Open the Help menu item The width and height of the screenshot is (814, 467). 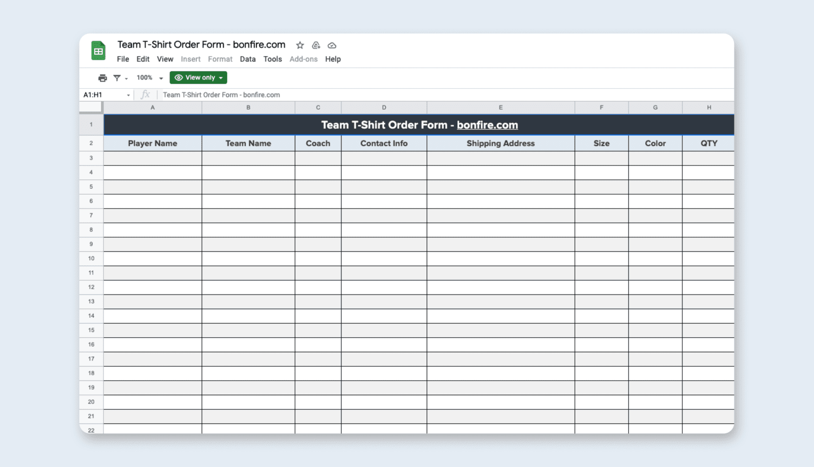(333, 59)
